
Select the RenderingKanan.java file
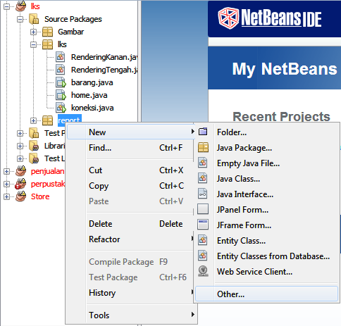click(104, 57)
